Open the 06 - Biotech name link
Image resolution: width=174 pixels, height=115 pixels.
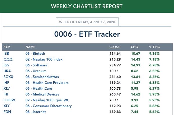click(x=35, y=54)
